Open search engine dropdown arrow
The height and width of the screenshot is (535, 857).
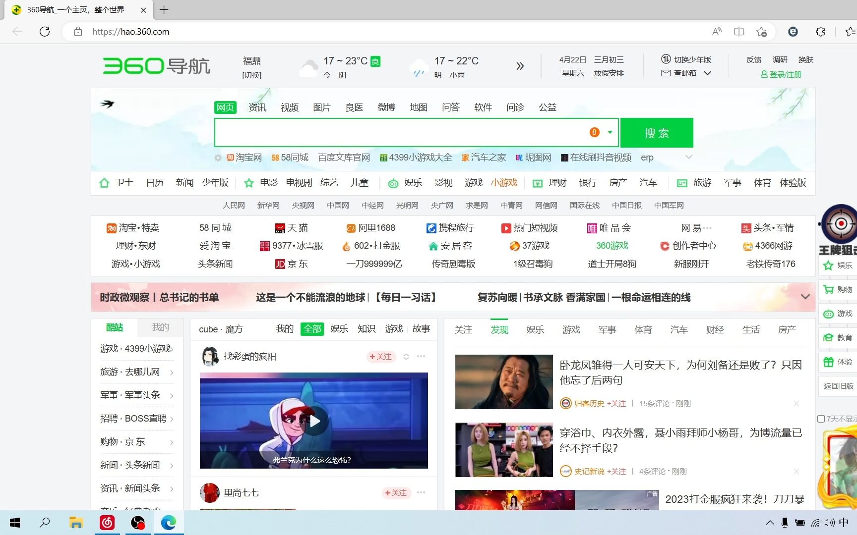tap(610, 132)
